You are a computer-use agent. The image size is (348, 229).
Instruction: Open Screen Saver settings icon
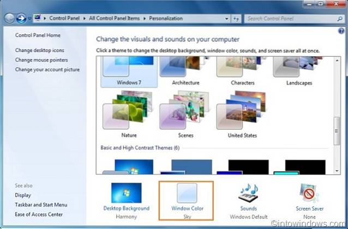309,193
